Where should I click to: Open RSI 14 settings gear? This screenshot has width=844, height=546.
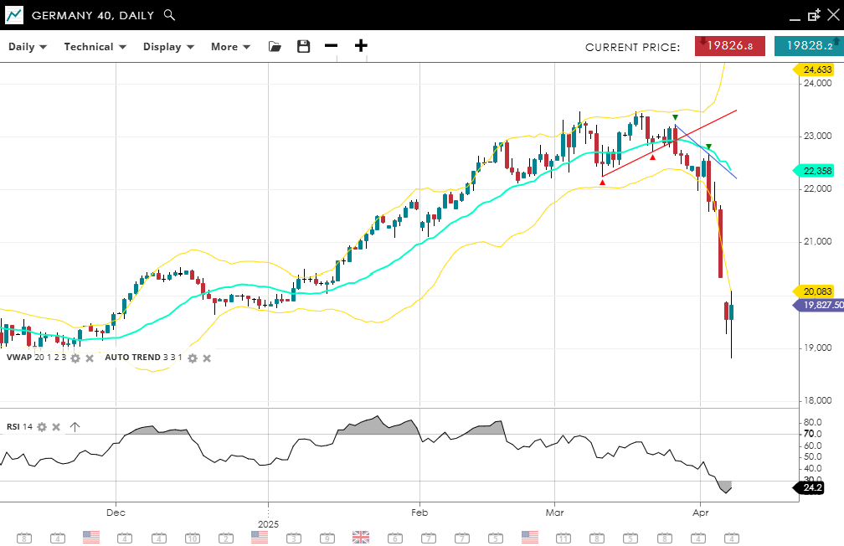pyautogui.click(x=42, y=427)
